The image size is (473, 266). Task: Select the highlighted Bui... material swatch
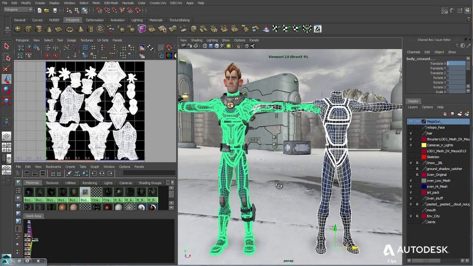click(85, 195)
